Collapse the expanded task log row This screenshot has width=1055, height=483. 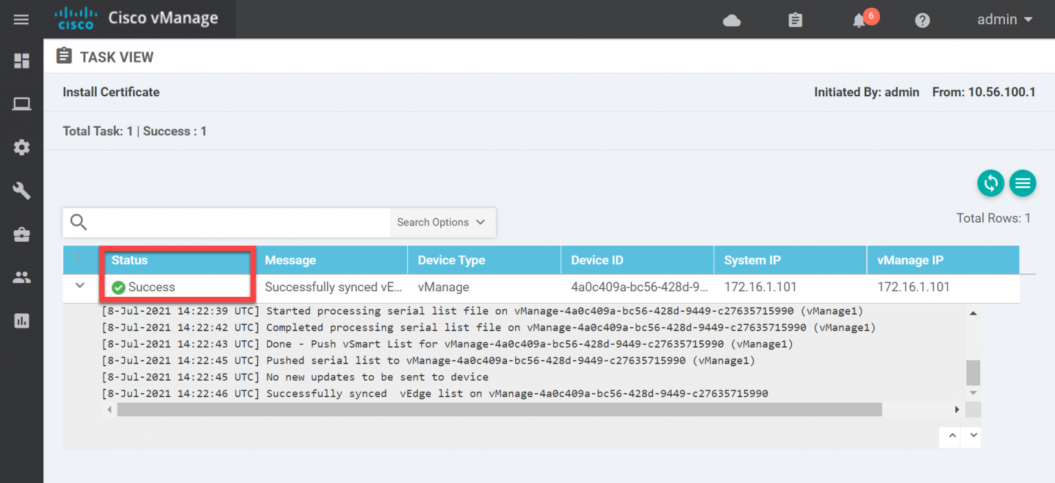point(80,286)
